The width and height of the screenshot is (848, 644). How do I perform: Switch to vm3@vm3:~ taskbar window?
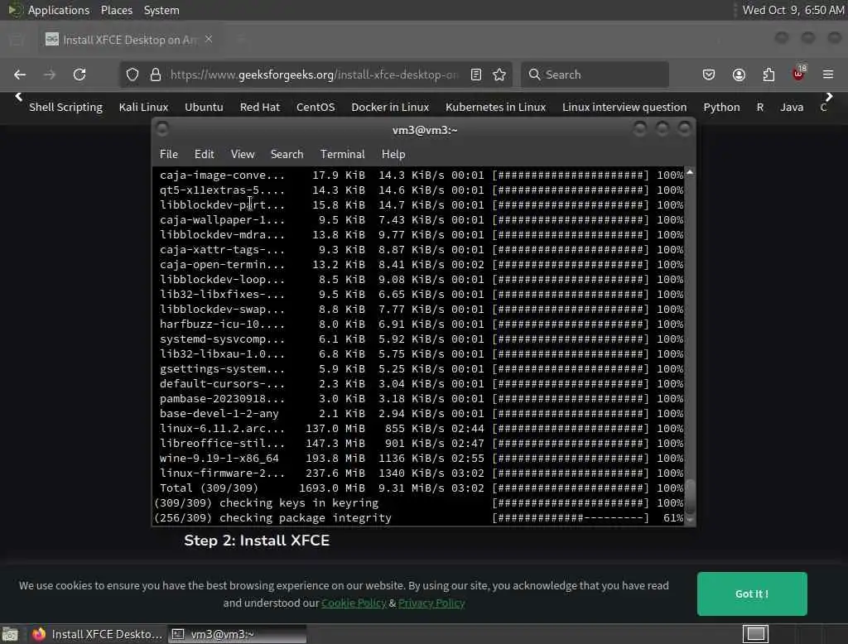tap(236, 634)
